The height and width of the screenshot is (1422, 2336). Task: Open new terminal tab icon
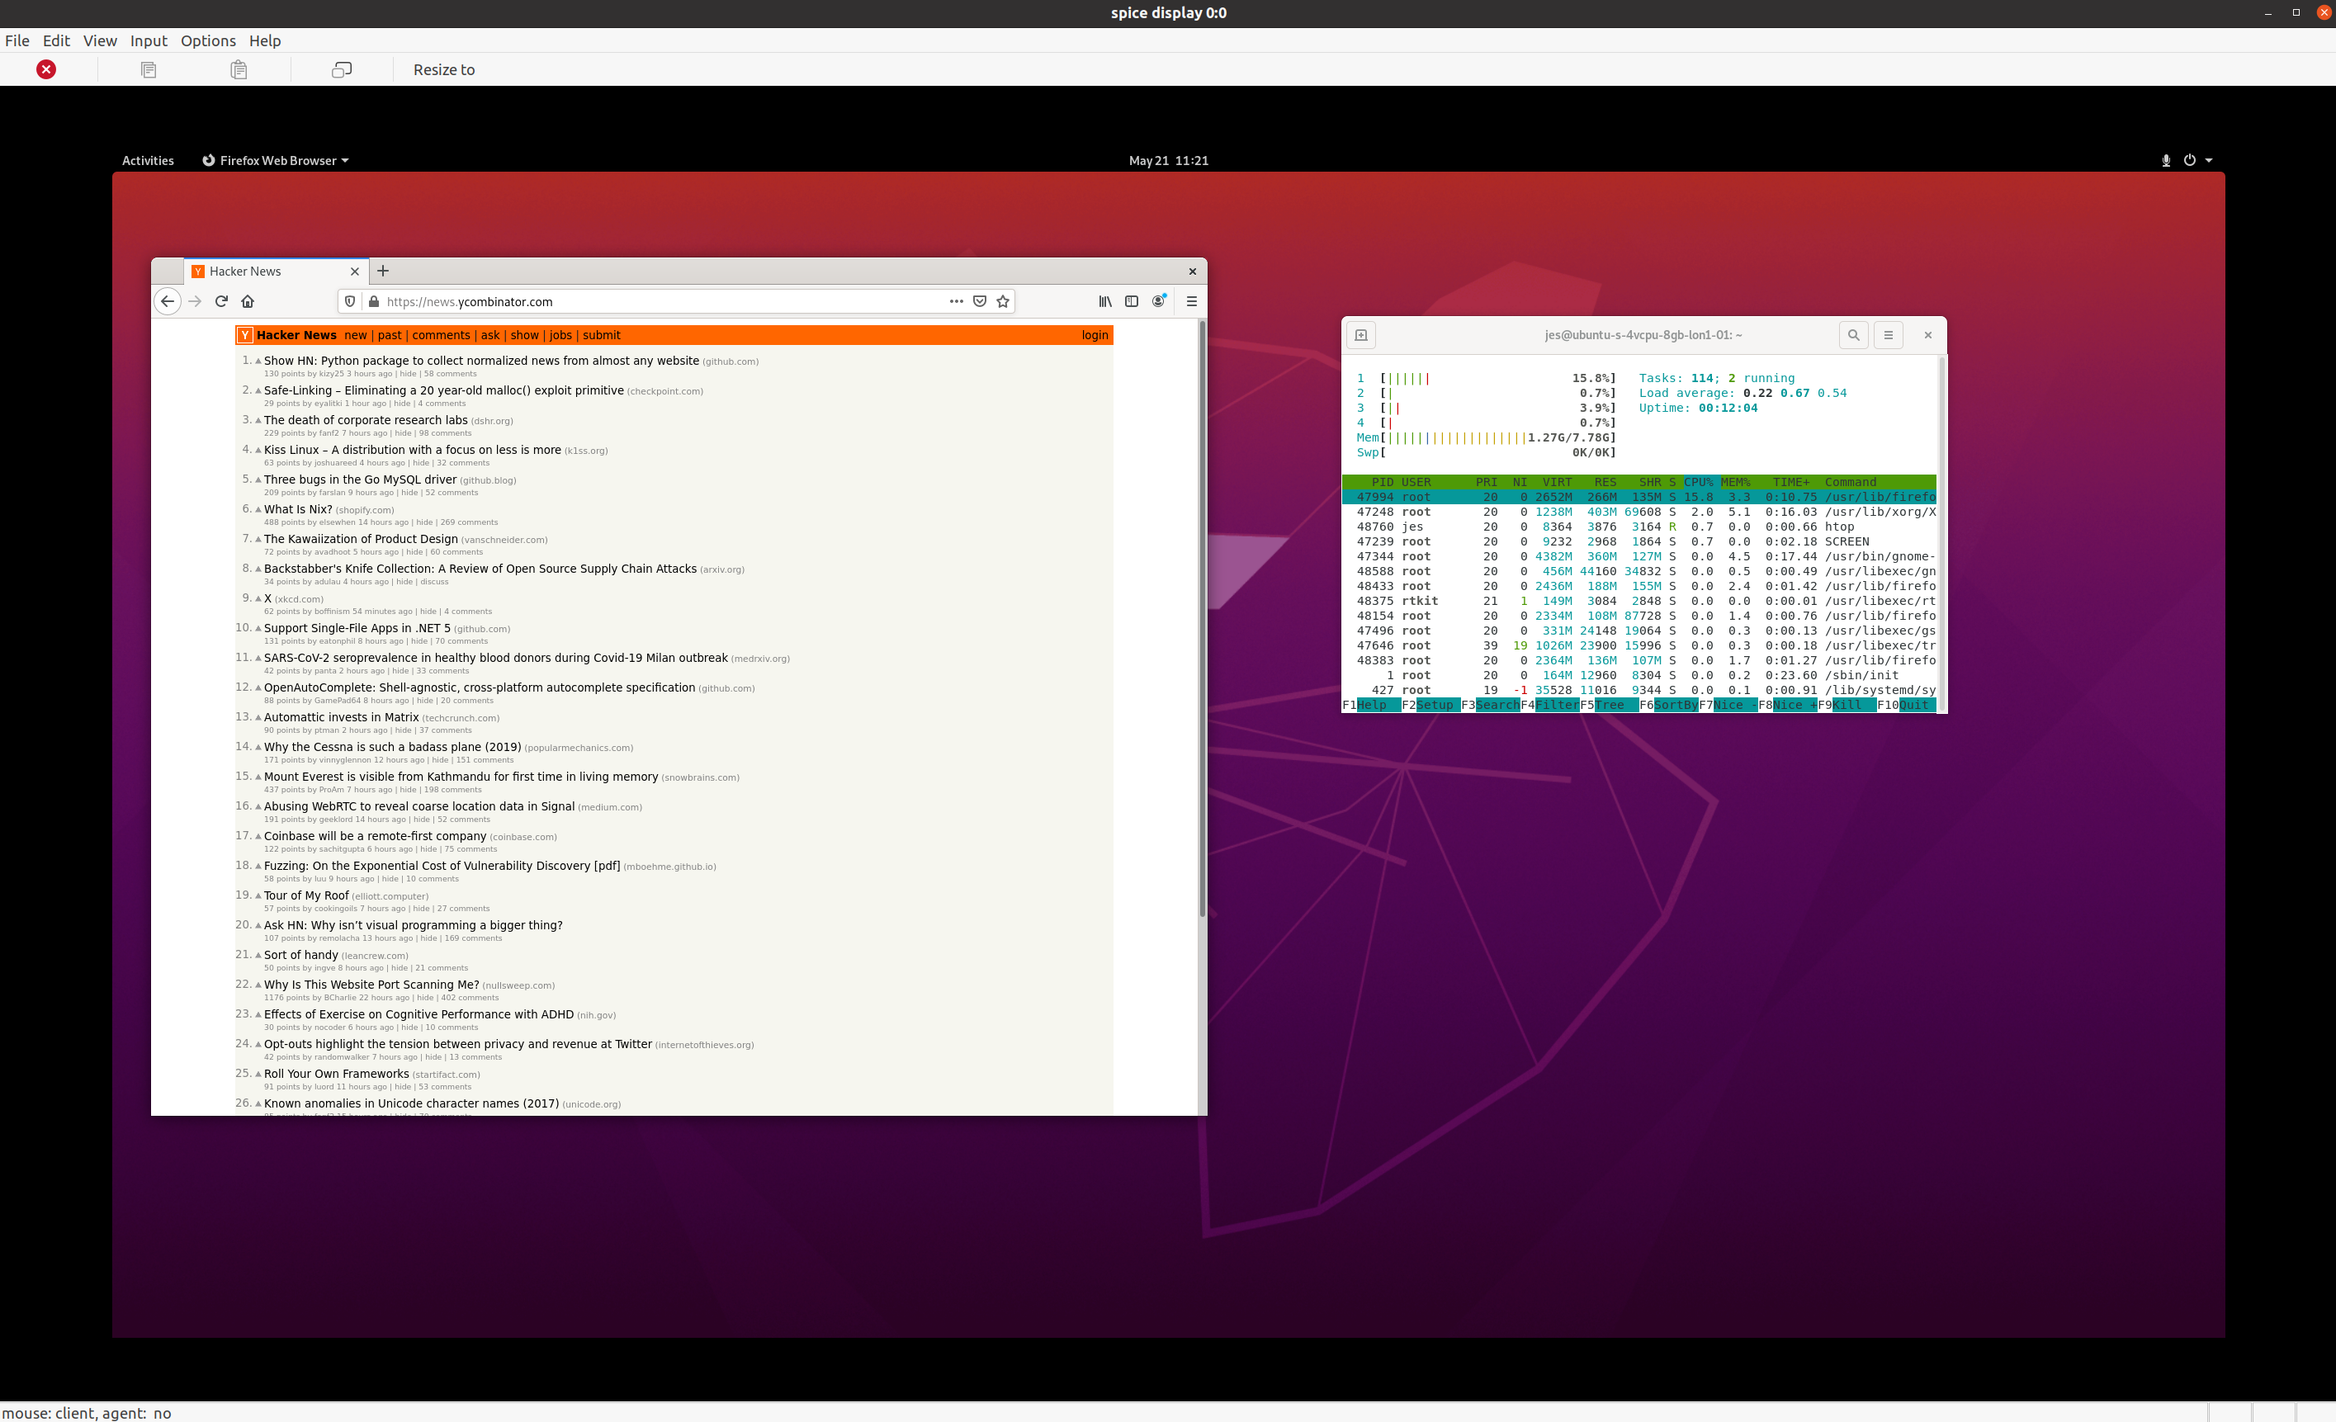coord(1360,334)
